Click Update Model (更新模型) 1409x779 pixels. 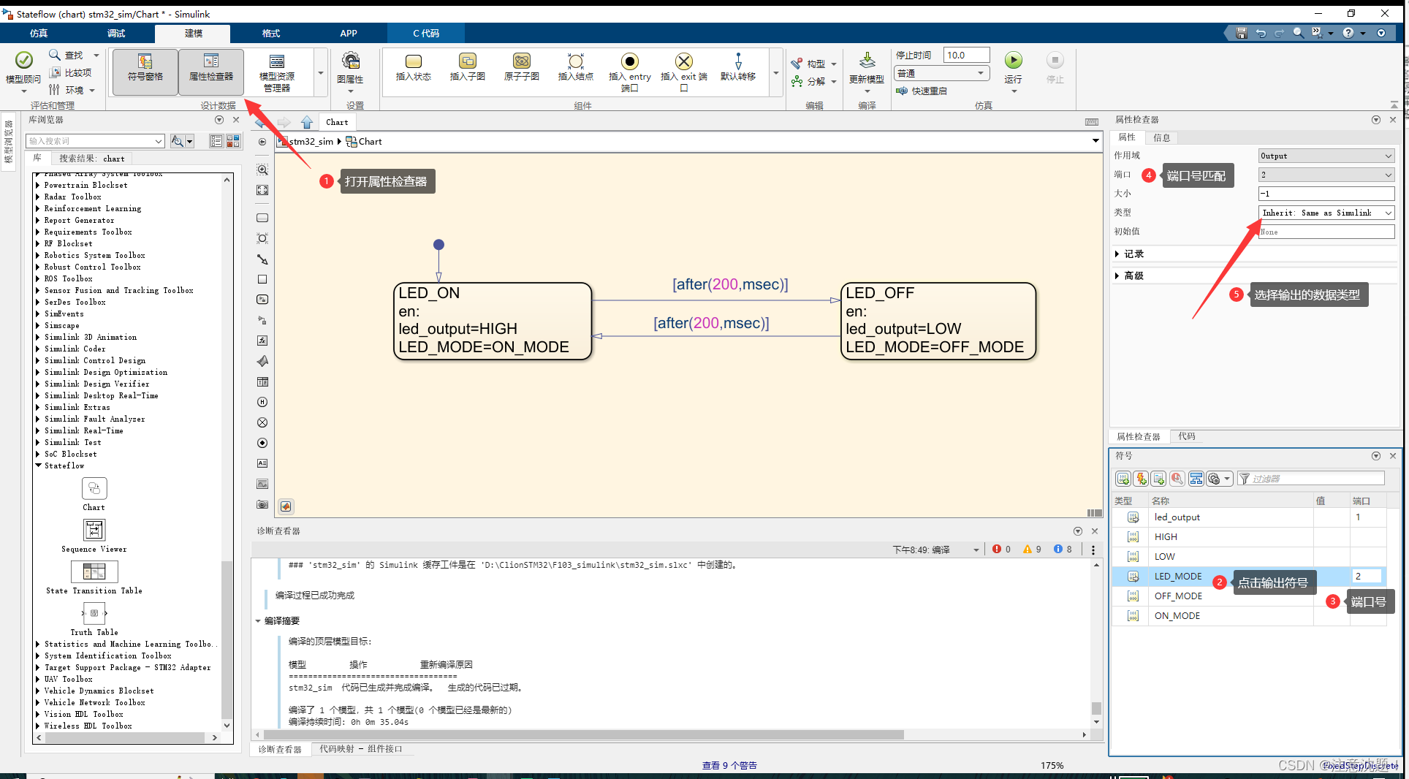point(867,71)
